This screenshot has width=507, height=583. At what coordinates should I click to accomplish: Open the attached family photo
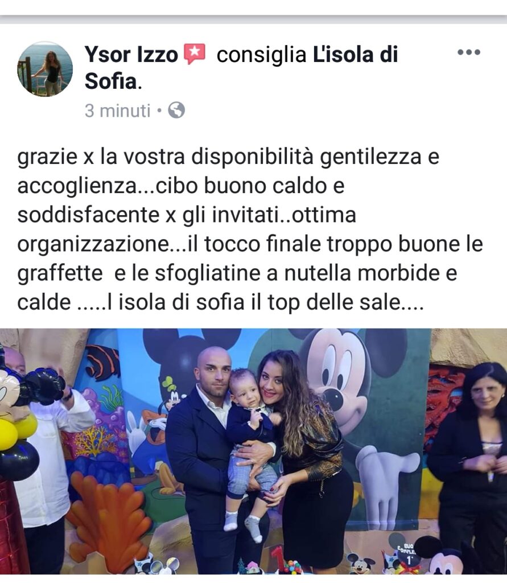[x=254, y=451]
